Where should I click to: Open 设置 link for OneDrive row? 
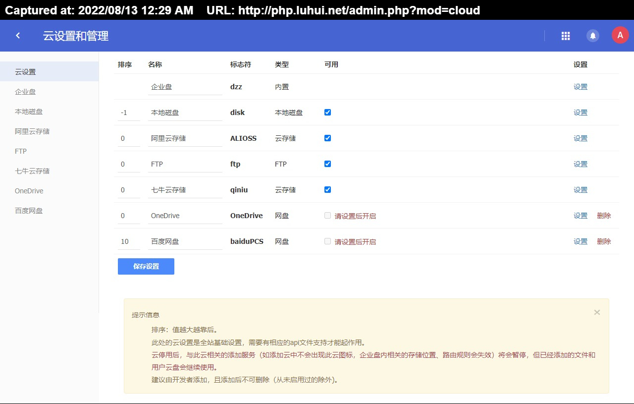click(x=581, y=216)
